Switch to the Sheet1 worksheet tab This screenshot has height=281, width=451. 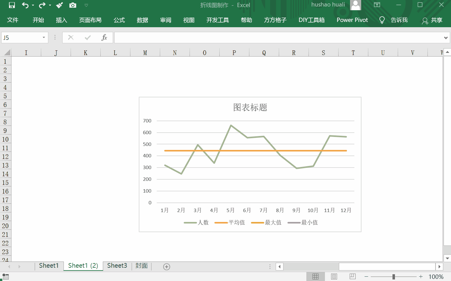point(49,266)
